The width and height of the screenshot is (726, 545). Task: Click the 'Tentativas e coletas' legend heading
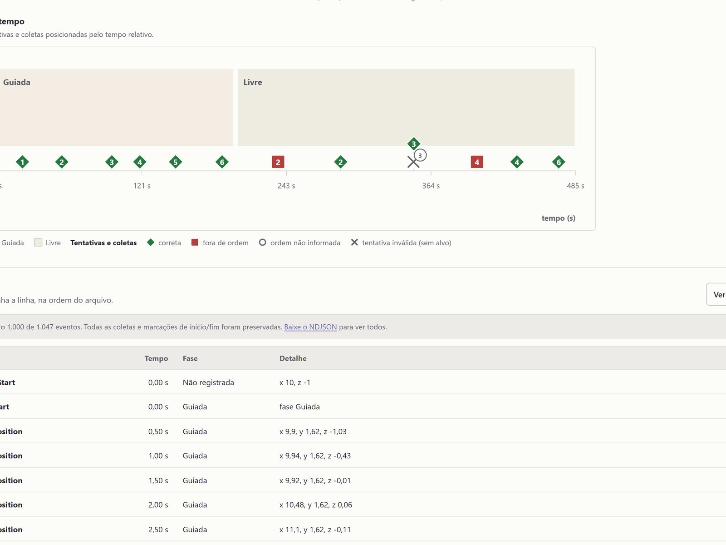103,243
